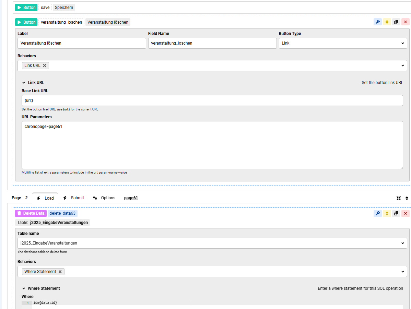Screen dimensions: 411x309
Task: Click yellow sort arrows on delete_data63 action
Action: (x=387, y=213)
